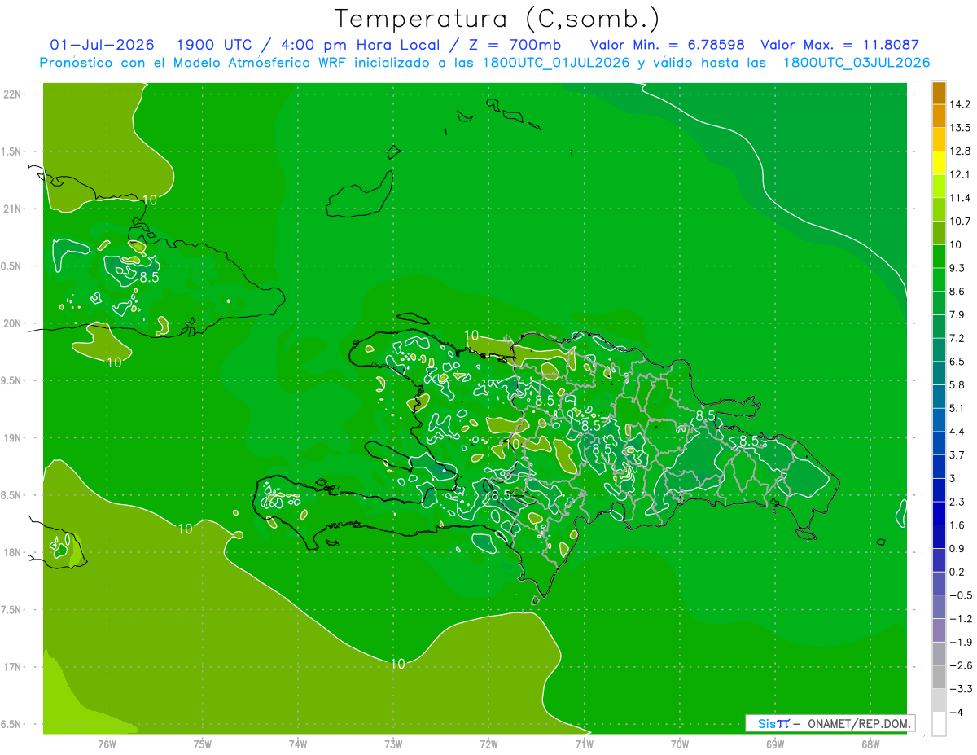Click the '1800UTC_03JUL2026' valid-until text
Viewport: 977px width, 755px height.
pyautogui.click(x=857, y=63)
